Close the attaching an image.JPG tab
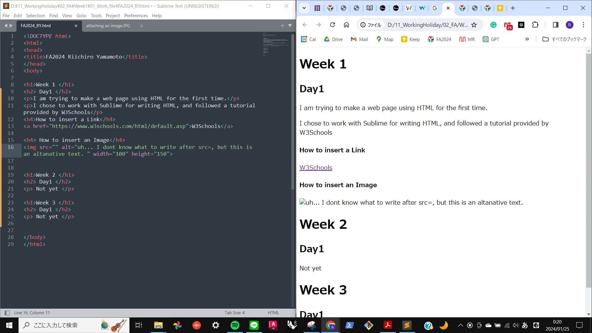Image resolution: width=592 pixels, height=333 pixels. [142, 26]
